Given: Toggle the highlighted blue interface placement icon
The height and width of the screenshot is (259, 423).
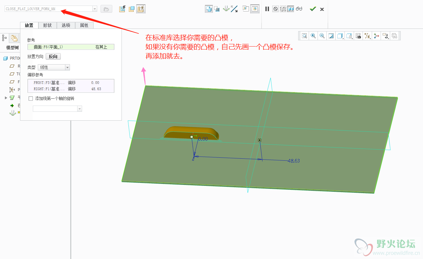Looking at the screenshot, I should [x=209, y=9].
